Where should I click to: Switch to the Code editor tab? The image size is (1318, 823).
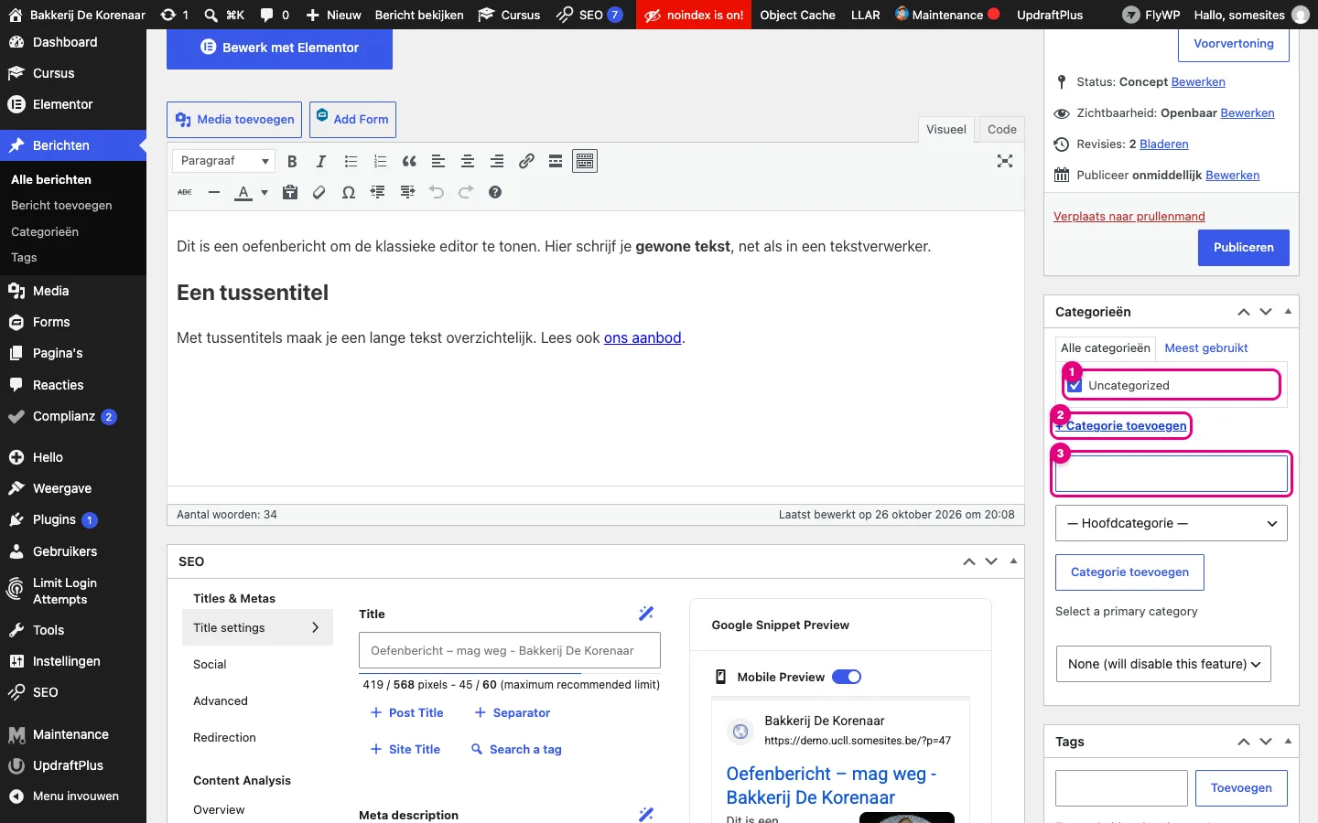click(1002, 129)
